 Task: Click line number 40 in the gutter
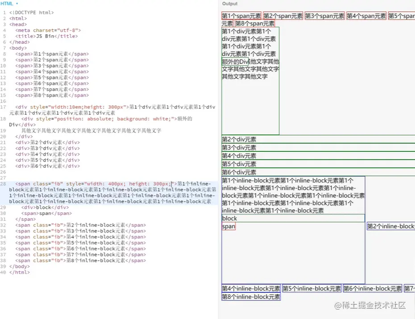coord(3,272)
